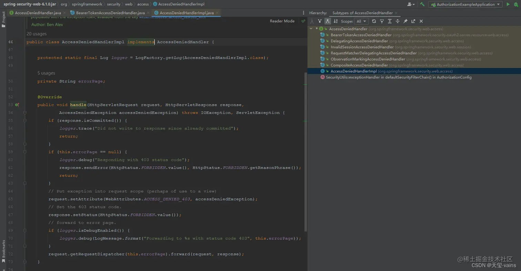Image resolution: width=521 pixels, height=271 pixels.
Task: Collapse all hierarchy nodes
Action: [x=398, y=21]
